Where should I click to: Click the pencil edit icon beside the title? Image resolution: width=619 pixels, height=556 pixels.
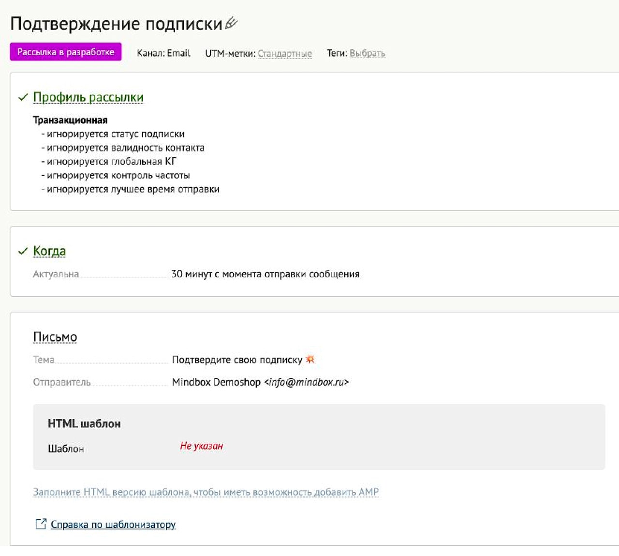pyautogui.click(x=231, y=23)
